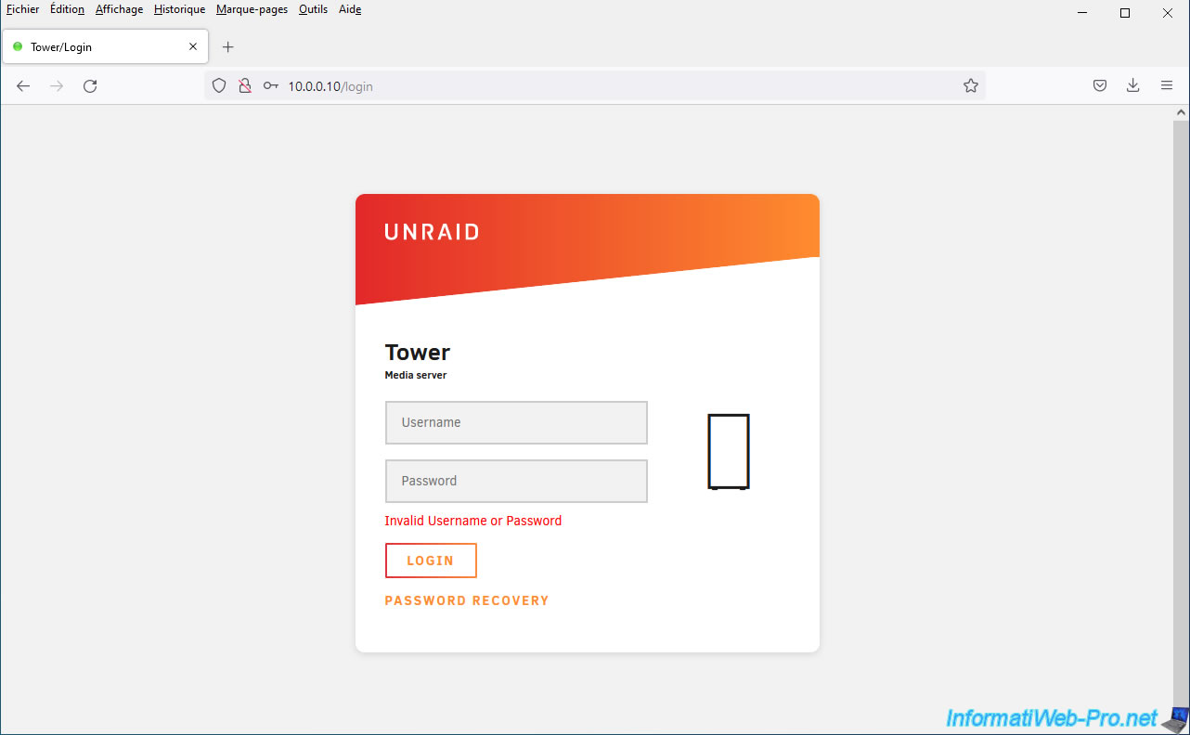
Task: Click the back navigation arrow
Action: point(23,86)
